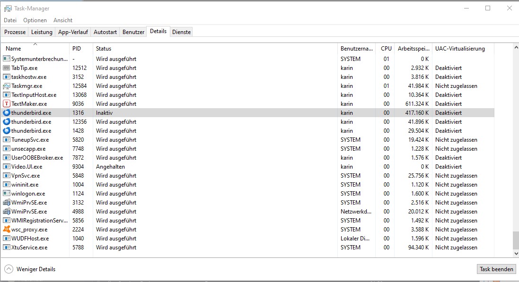Sort the list by Name column header

click(x=13, y=49)
